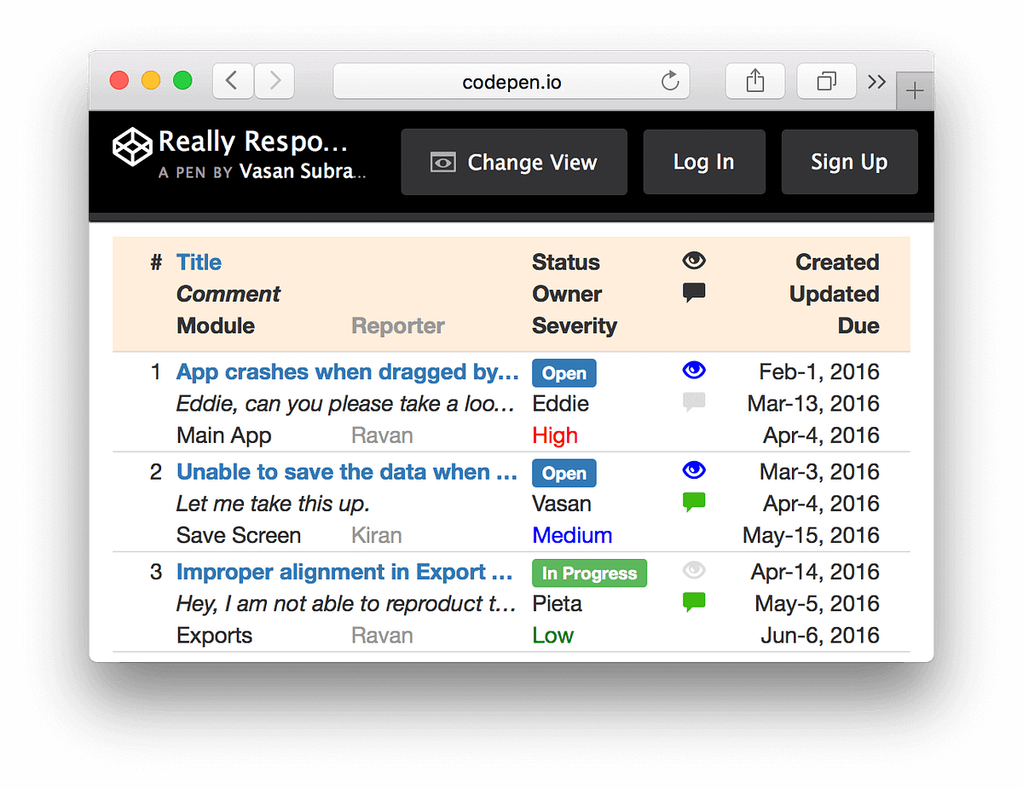
Task: Click the green comment bubble in row 2
Action: pos(694,503)
